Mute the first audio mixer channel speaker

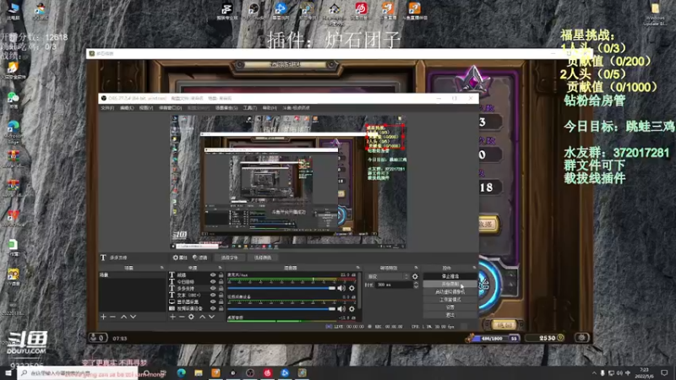[x=341, y=288]
